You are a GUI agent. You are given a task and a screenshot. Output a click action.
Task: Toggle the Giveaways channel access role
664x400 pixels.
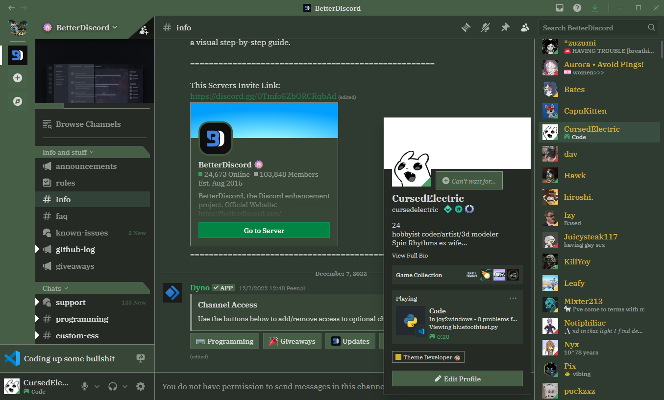pos(292,341)
